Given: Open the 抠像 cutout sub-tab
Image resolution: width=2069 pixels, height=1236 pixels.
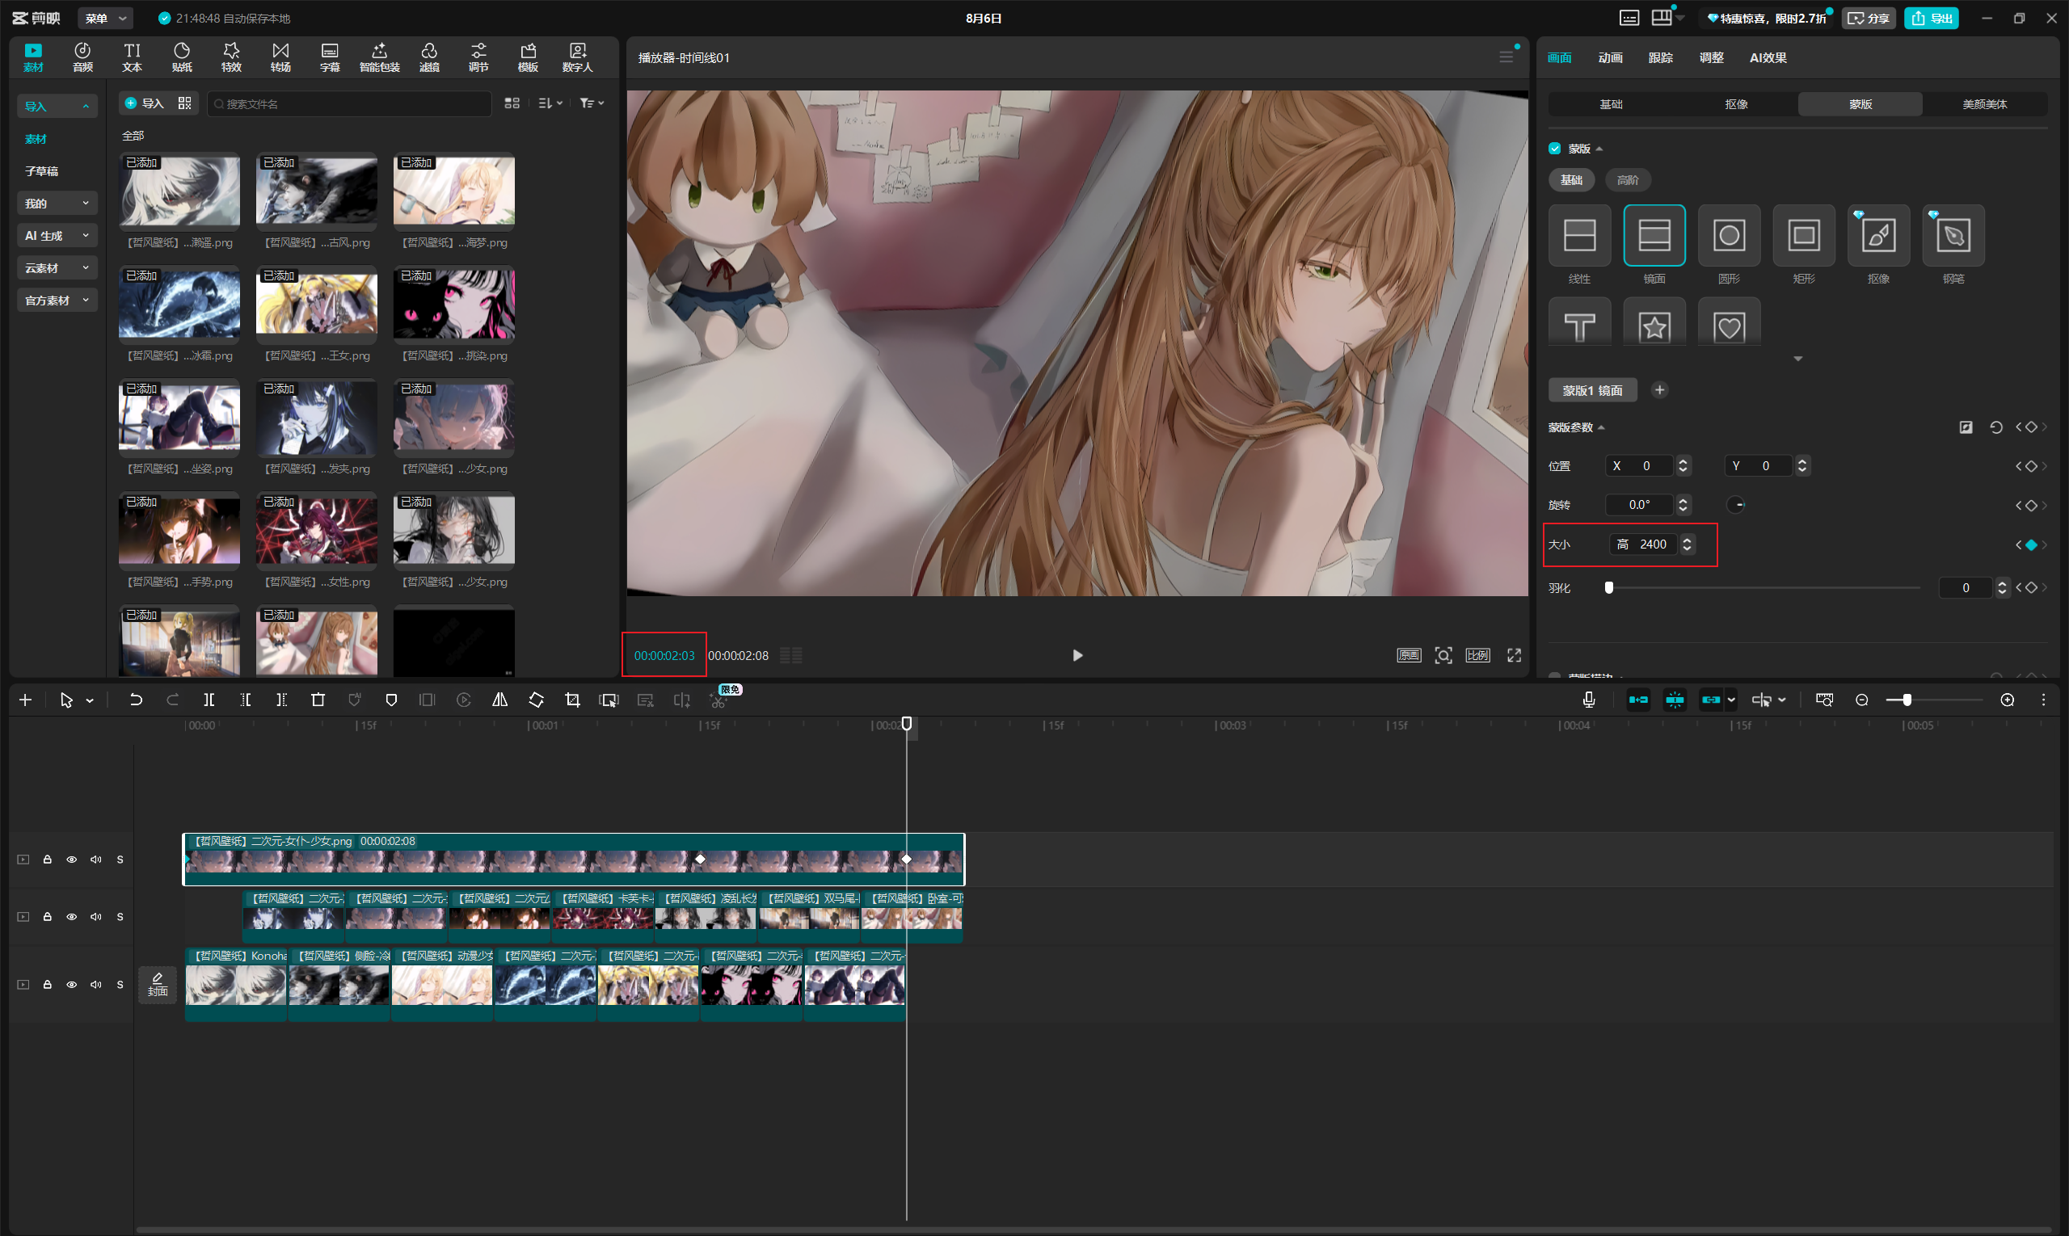Looking at the screenshot, I should pos(1736,104).
